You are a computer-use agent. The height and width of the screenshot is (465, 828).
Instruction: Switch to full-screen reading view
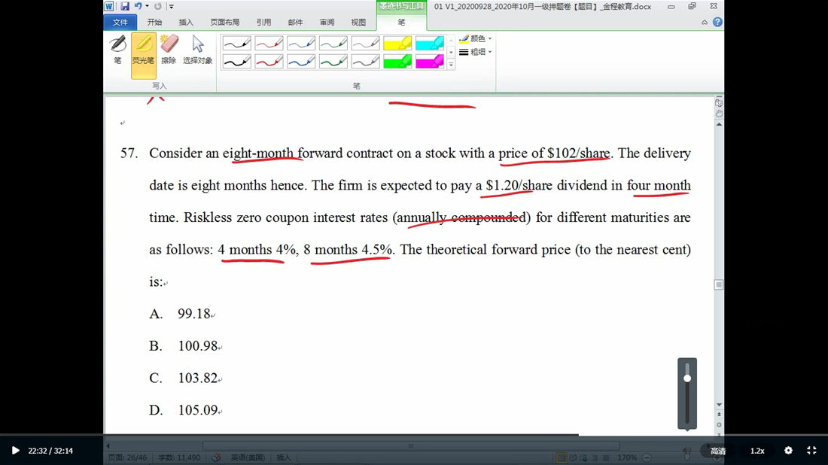pos(573,457)
